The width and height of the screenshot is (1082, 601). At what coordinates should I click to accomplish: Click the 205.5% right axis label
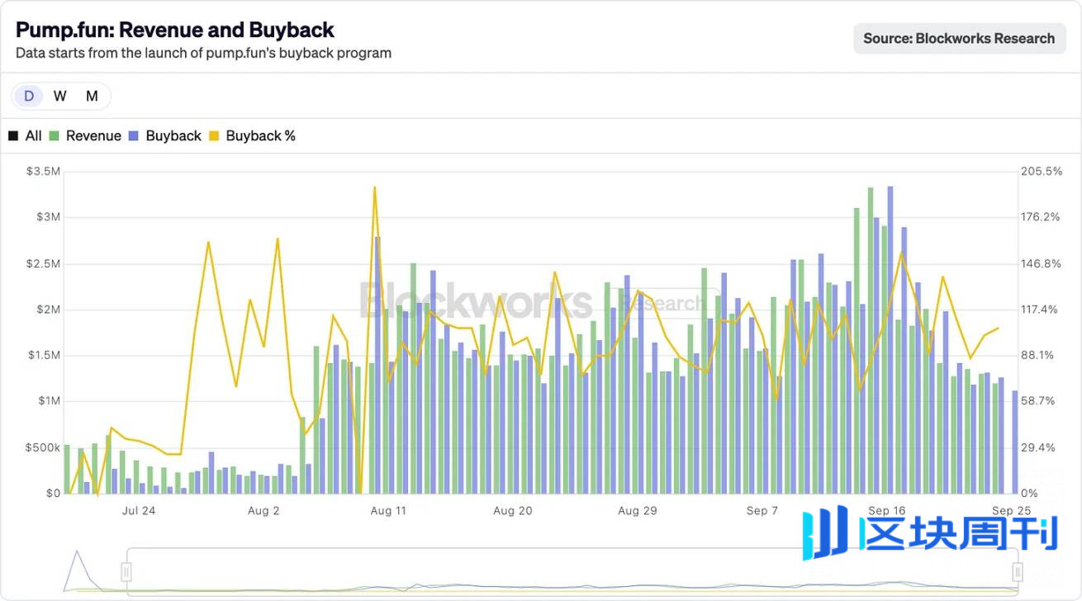[1042, 172]
